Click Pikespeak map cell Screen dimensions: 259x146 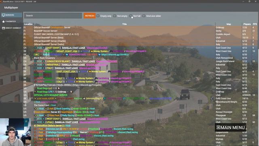(x=221, y=115)
